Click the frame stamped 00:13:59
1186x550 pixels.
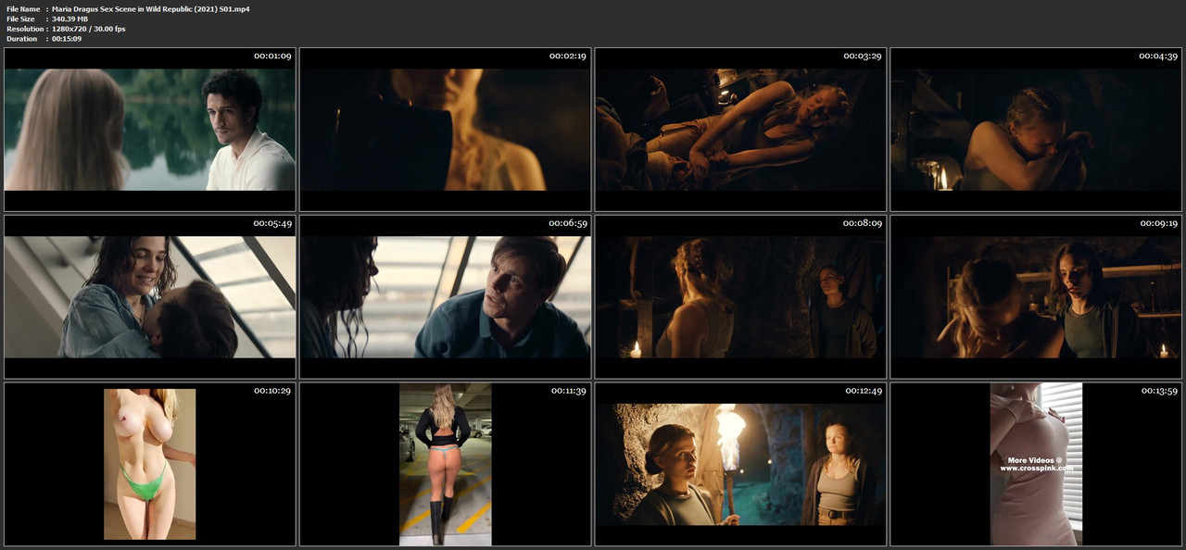[x=1036, y=464]
